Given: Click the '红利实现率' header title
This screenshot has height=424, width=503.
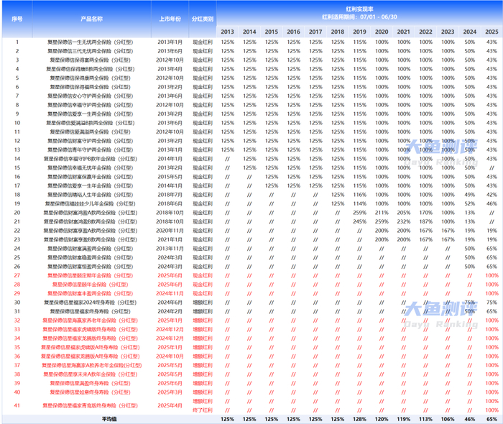Looking at the screenshot, I should [x=359, y=9].
